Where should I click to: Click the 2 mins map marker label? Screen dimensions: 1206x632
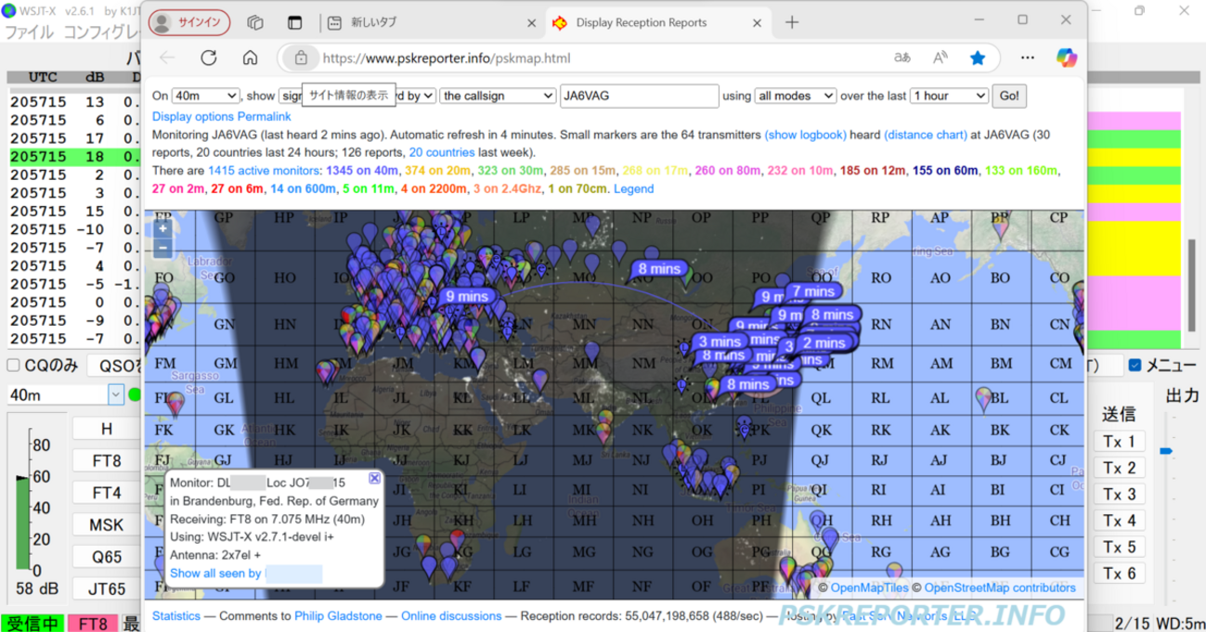point(824,343)
